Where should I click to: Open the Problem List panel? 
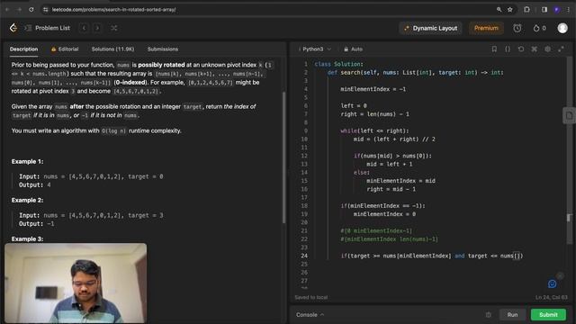coord(48,28)
